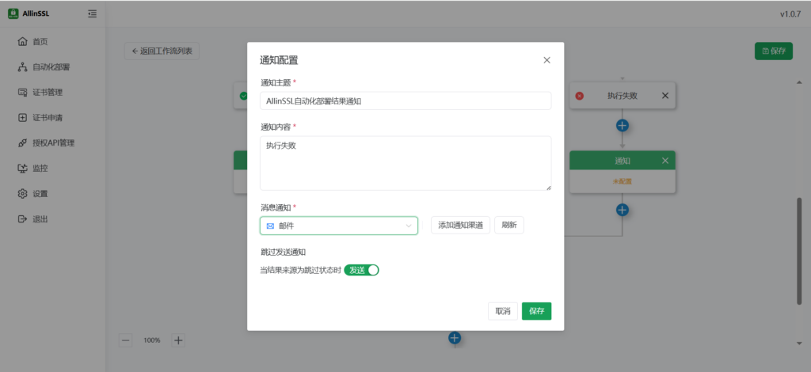Click the AllinSSL logo icon

click(x=13, y=13)
